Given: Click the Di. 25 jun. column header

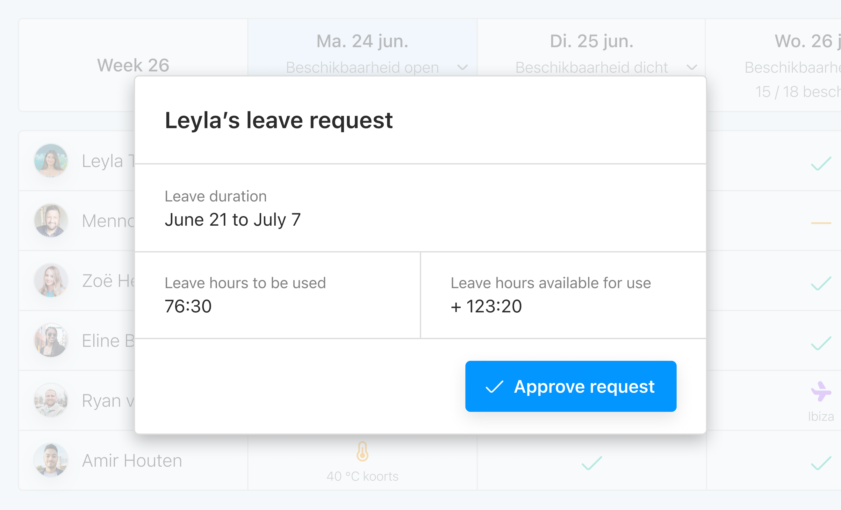Looking at the screenshot, I should click(x=592, y=41).
